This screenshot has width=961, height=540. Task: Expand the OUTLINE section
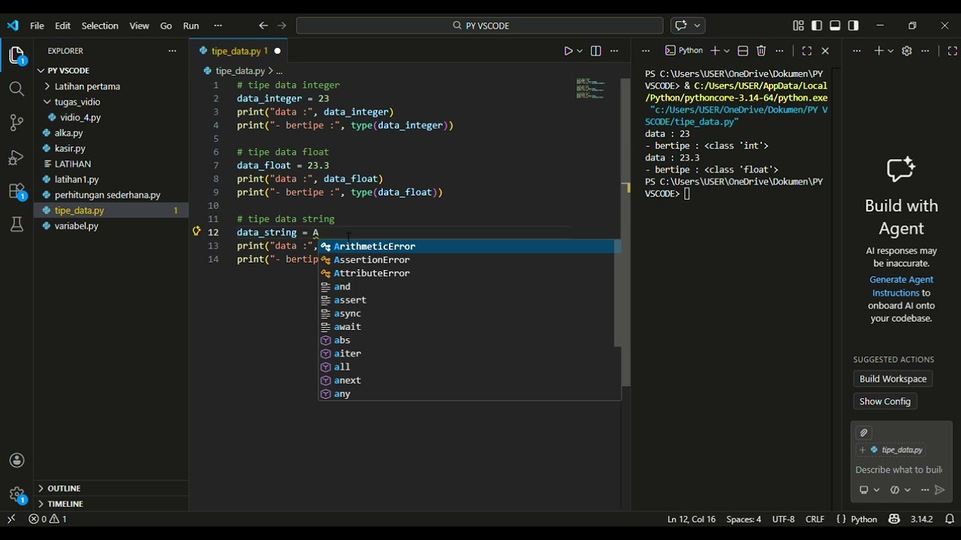coord(111,488)
